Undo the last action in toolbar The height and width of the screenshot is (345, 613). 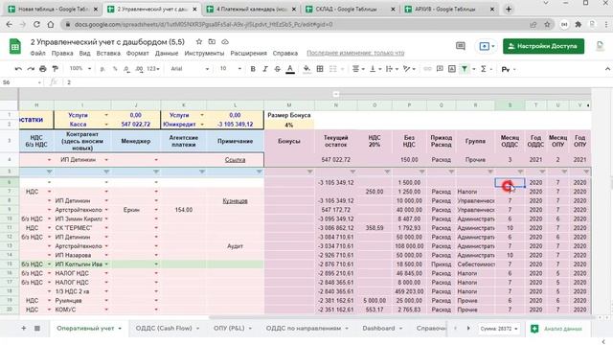point(18,69)
